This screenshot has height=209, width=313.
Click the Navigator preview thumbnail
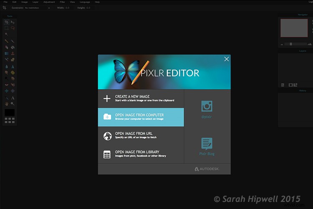(294, 28)
